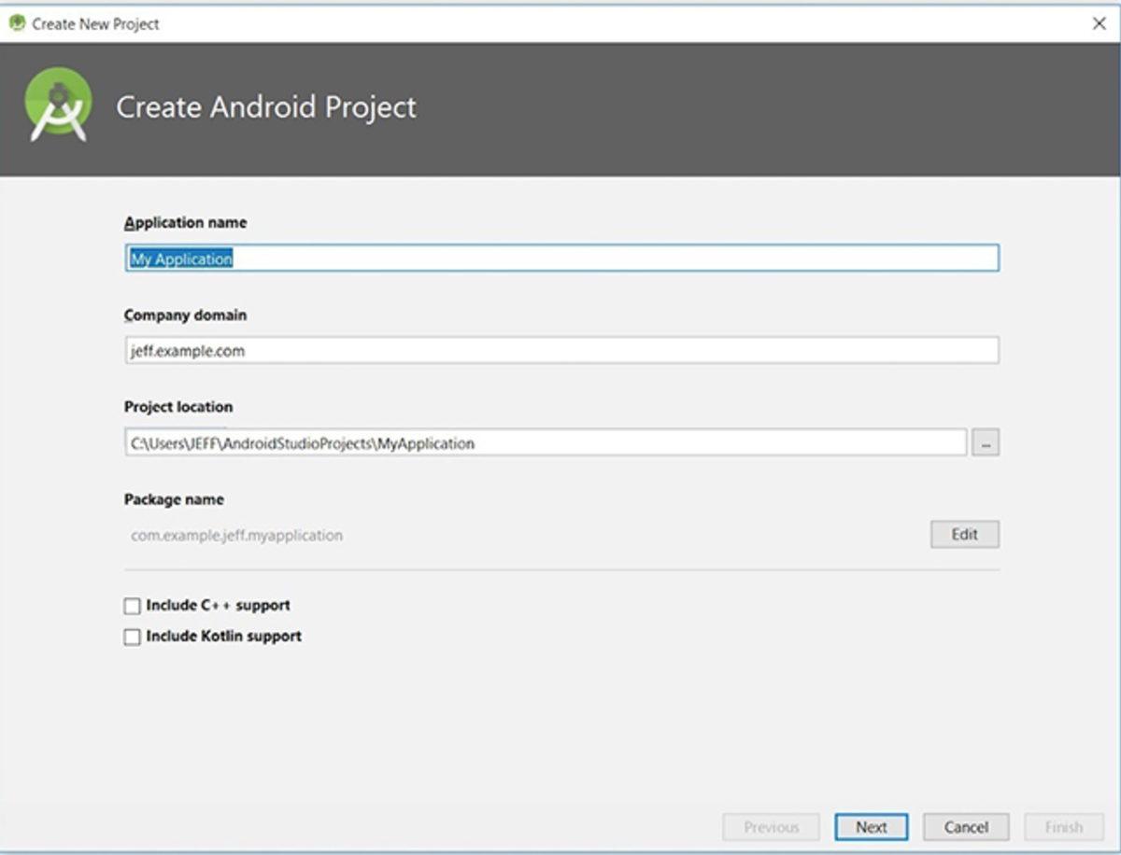Click the Package name label

(173, 500)
